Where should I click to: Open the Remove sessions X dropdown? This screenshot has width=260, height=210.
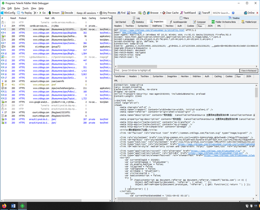pyautogui.click(x=36, y=13)
